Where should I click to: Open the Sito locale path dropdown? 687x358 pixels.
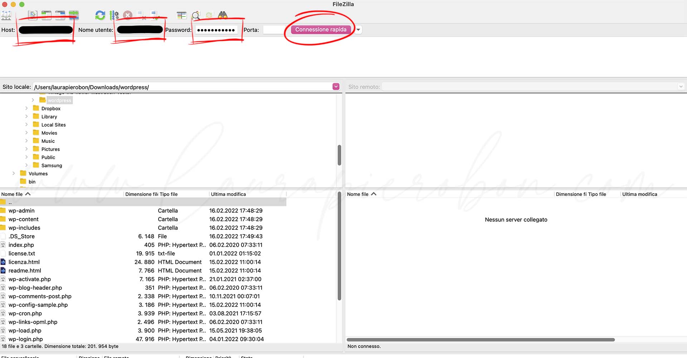click(x=336, y=87)
